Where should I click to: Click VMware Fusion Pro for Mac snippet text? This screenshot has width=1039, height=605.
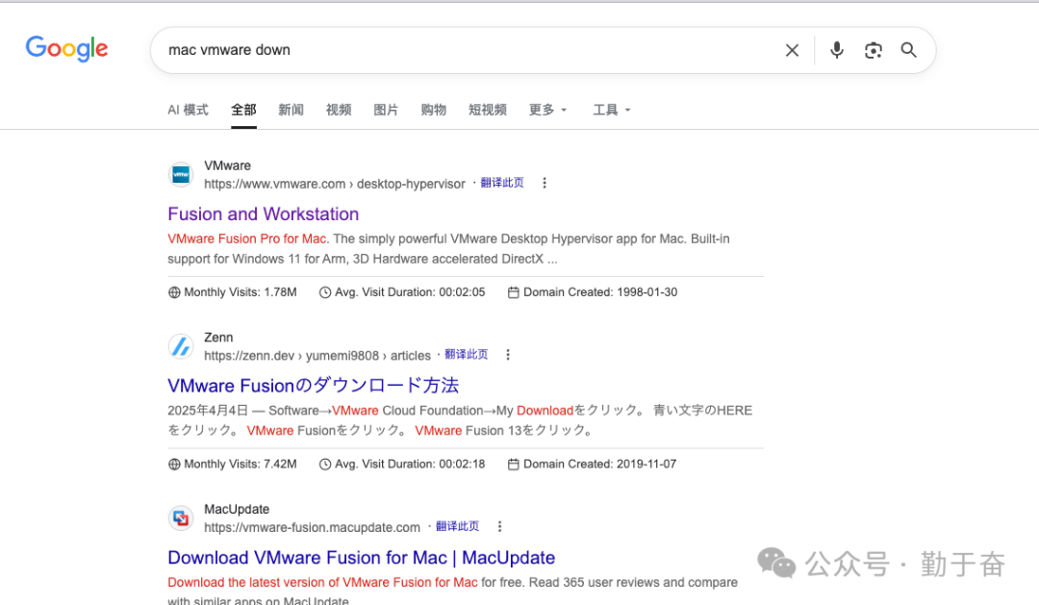click(x=247, y=239)
